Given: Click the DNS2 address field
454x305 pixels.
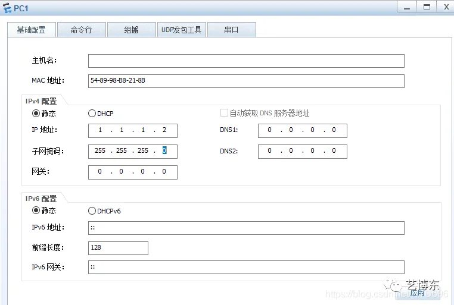Looking at the screenshot, I should pyautogui.click(x=303, y=152).
